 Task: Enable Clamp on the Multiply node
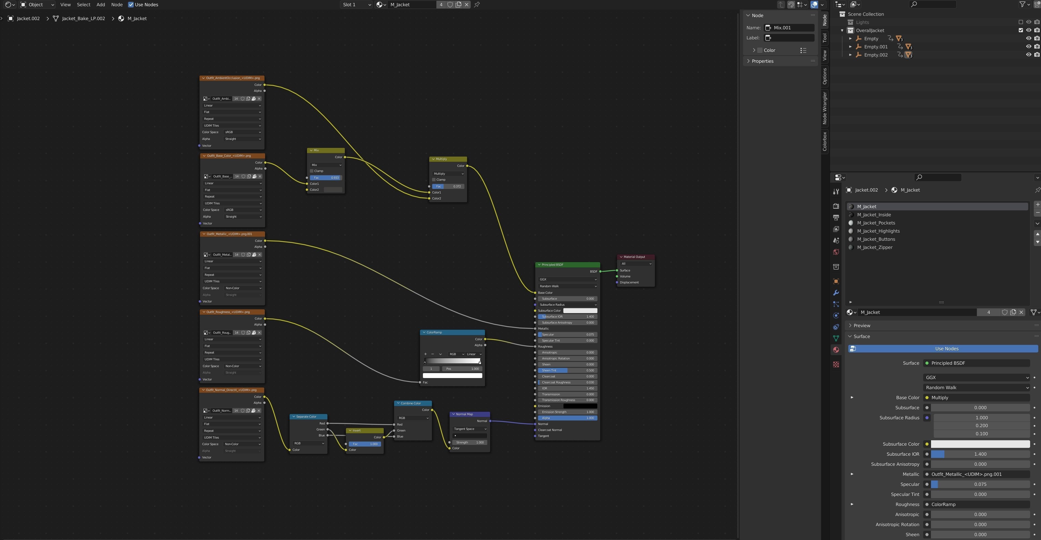(434, 180)
